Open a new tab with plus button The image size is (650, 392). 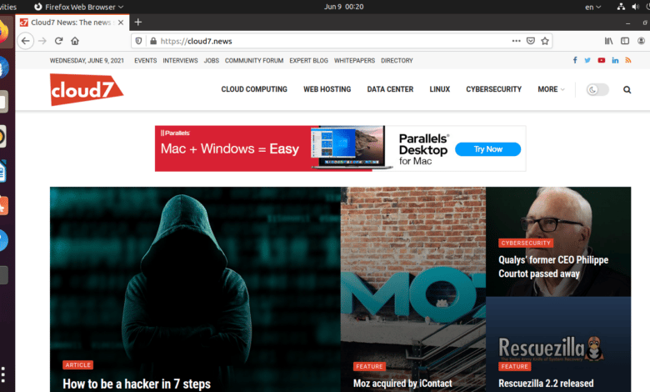[138, 22]
